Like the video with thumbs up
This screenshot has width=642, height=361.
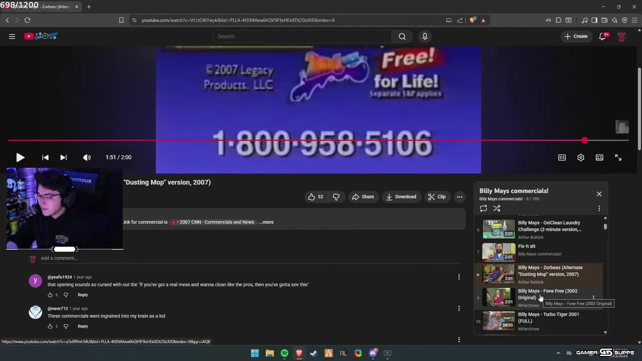[315, 197]
